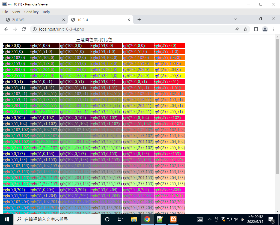Toggle Chrome side panel
The image size is (280, 225).
pos(256,29)
